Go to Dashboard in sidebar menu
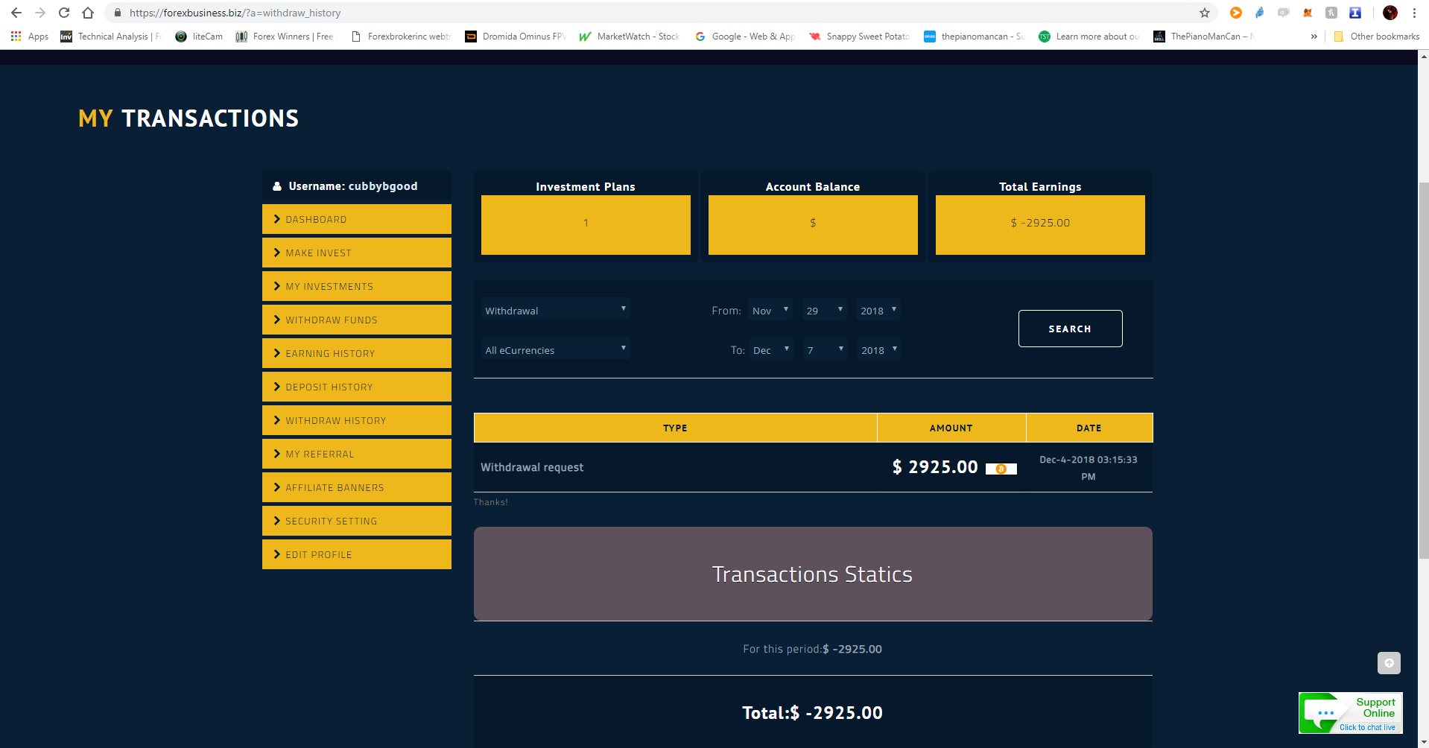Image resolution: width=1429 pixels, height=748 pixels. [357, 219]
